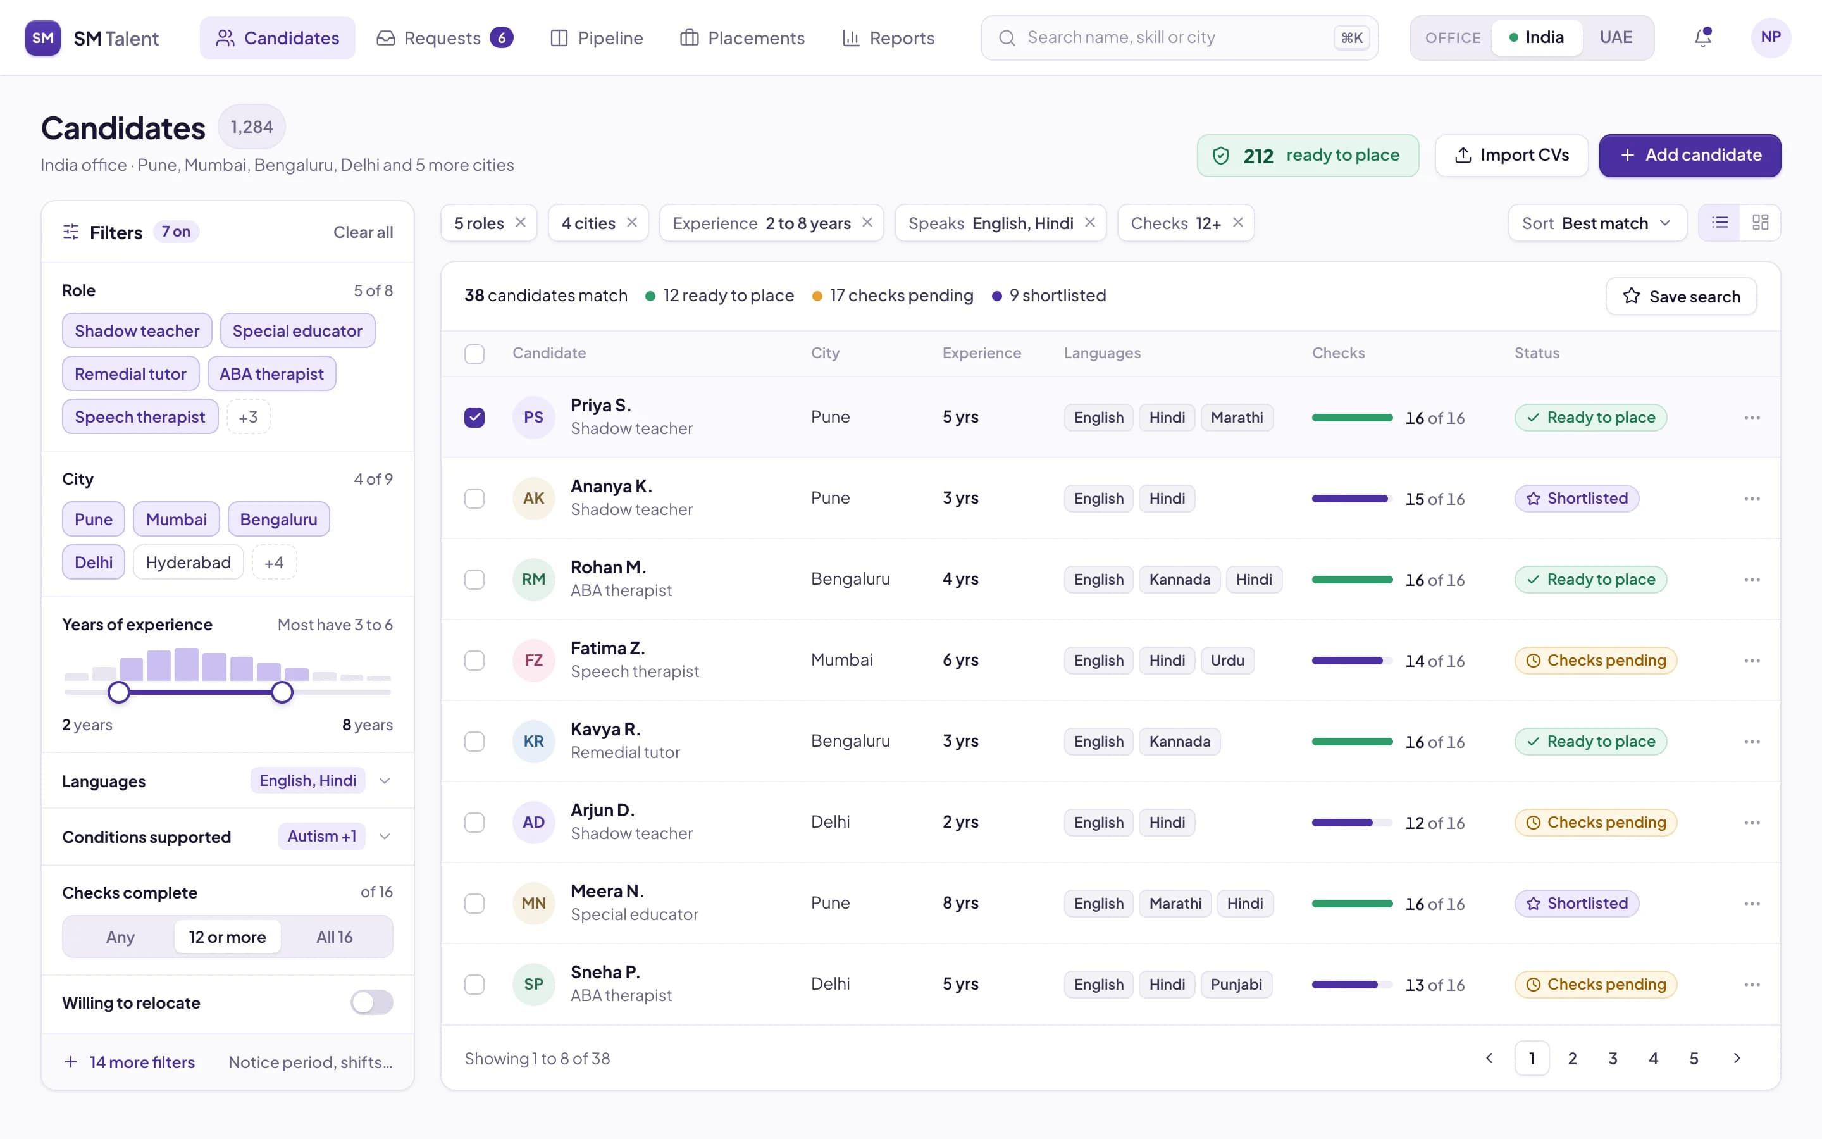Click Import CVs button
The width and height of the screenshot is (1822, 1139).
1512,155
